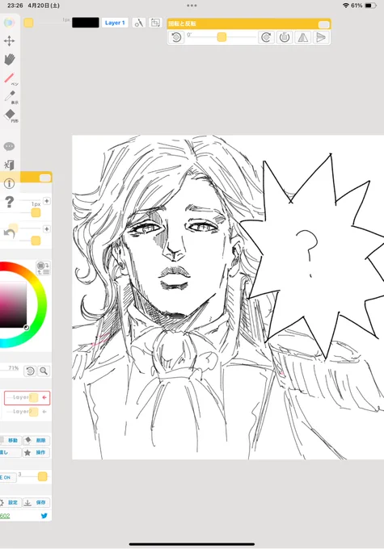Click the exit door icon
The height and width of the screenshot is (549, 384).
[9, 165]
